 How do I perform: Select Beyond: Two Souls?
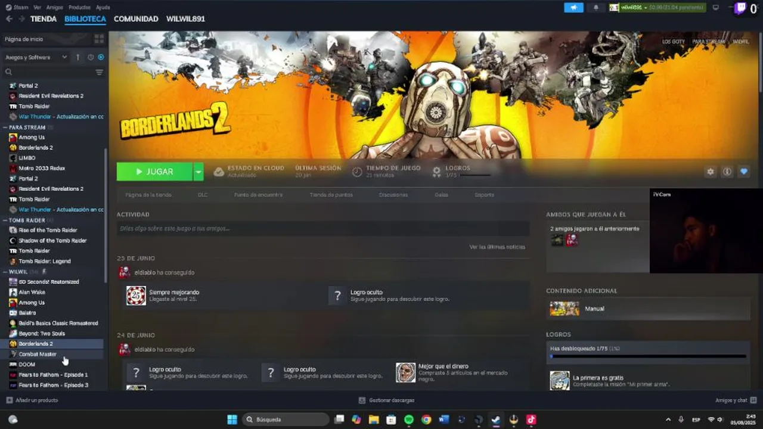click(x=42, y=334)
